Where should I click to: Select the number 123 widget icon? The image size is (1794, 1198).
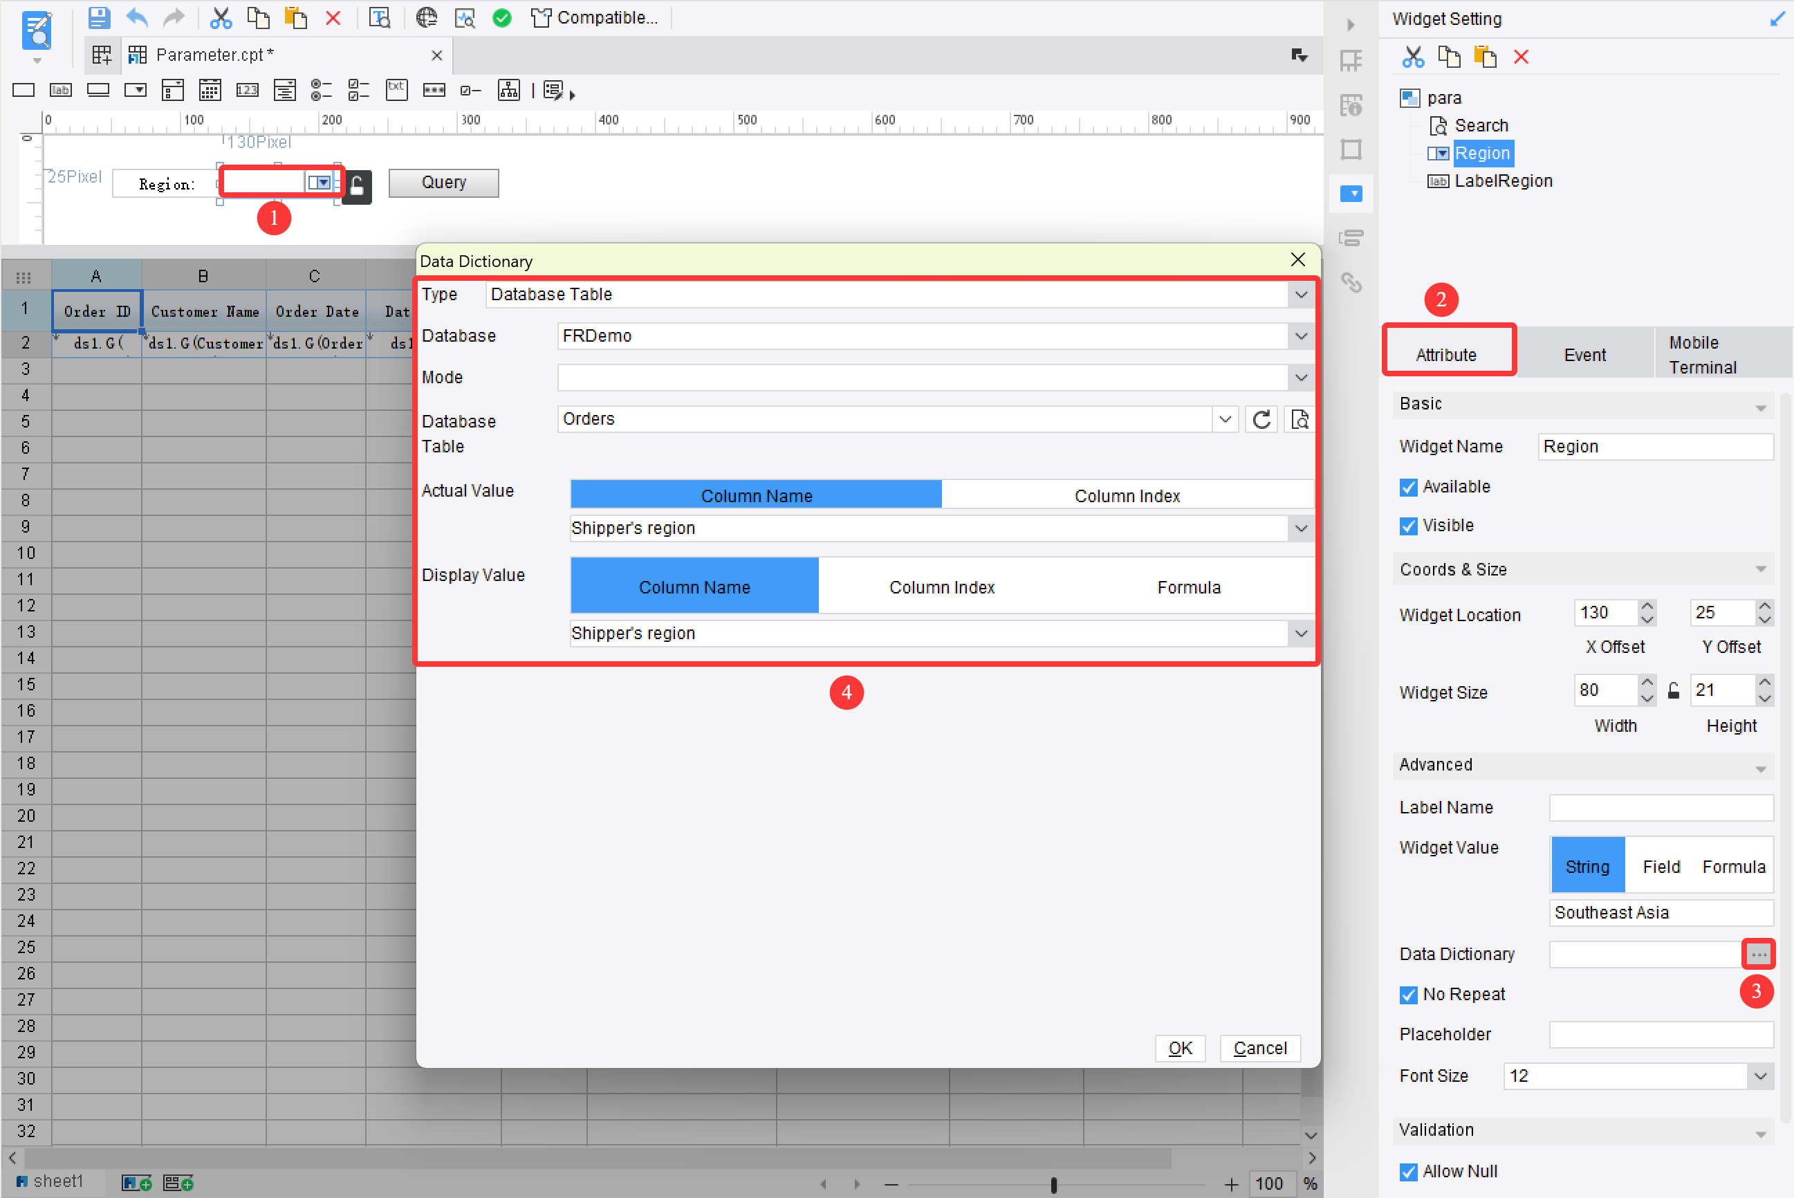248,90
